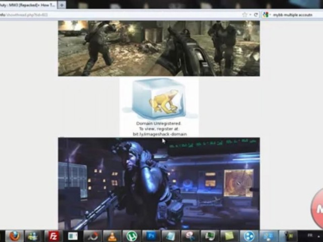Open the Snipping Tool scissors icon in taskbar
This screenshot has height=242, width=323.
click(190, 236)
